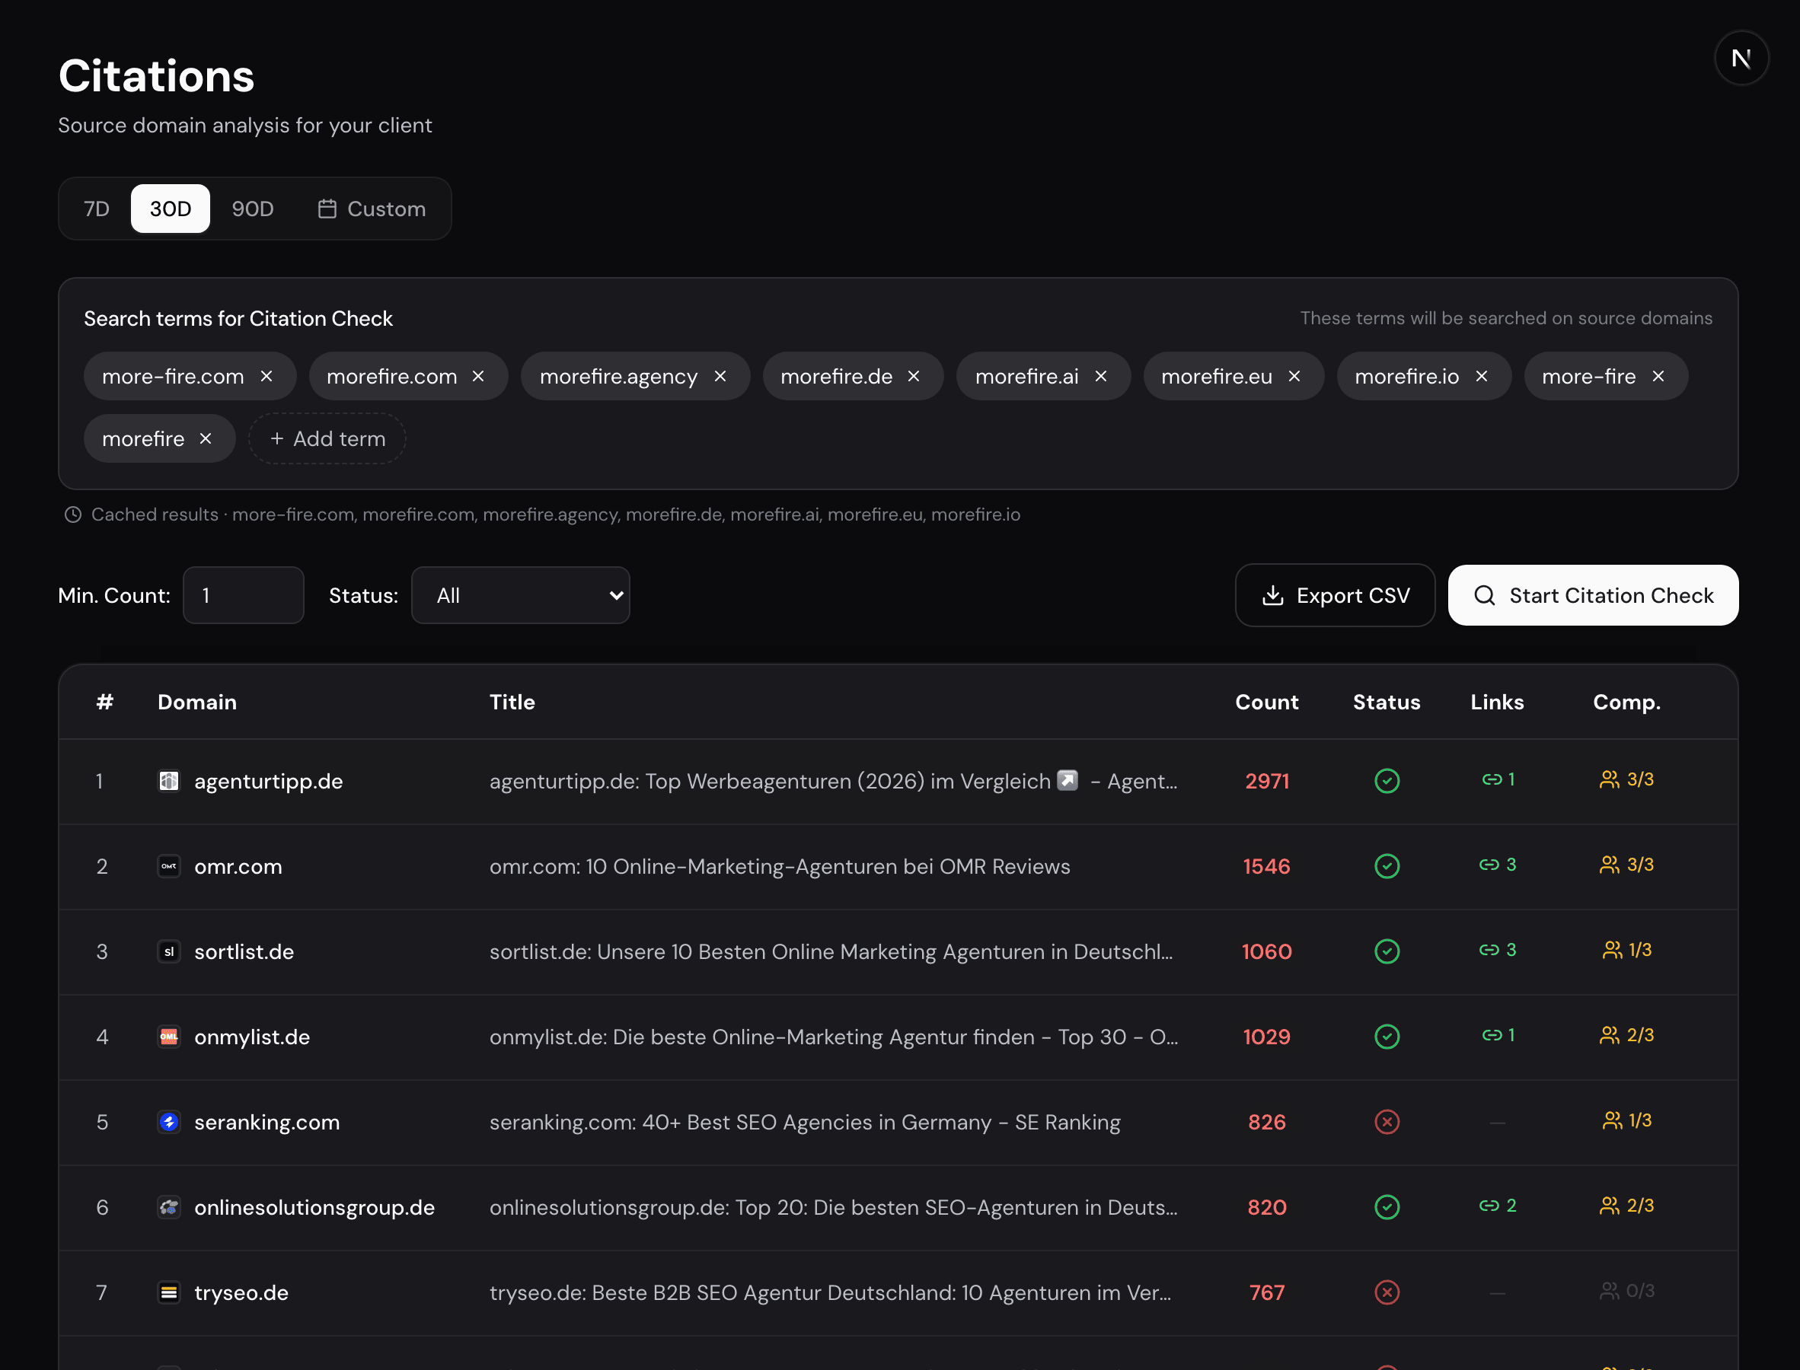Click the agenturtipp.de favicon
Screen dimensions: 1800x1370
169,781
